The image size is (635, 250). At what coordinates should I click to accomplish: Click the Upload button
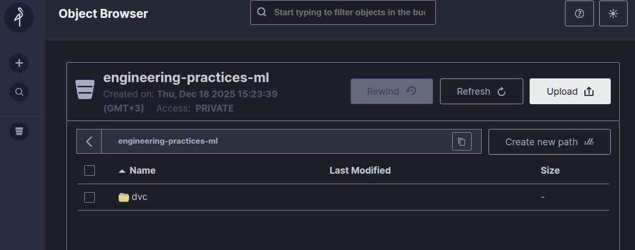570,92
